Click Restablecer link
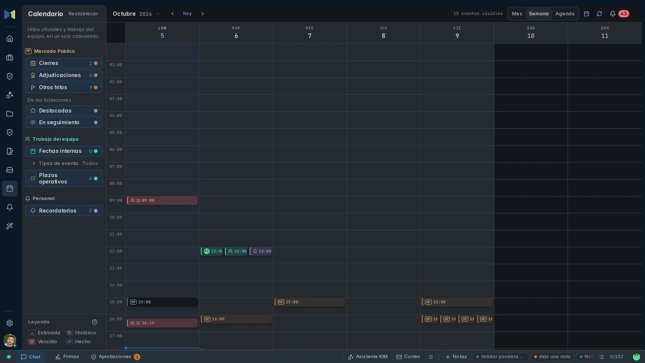The width and height of the screenshot is (645, 363). point(83,14)
